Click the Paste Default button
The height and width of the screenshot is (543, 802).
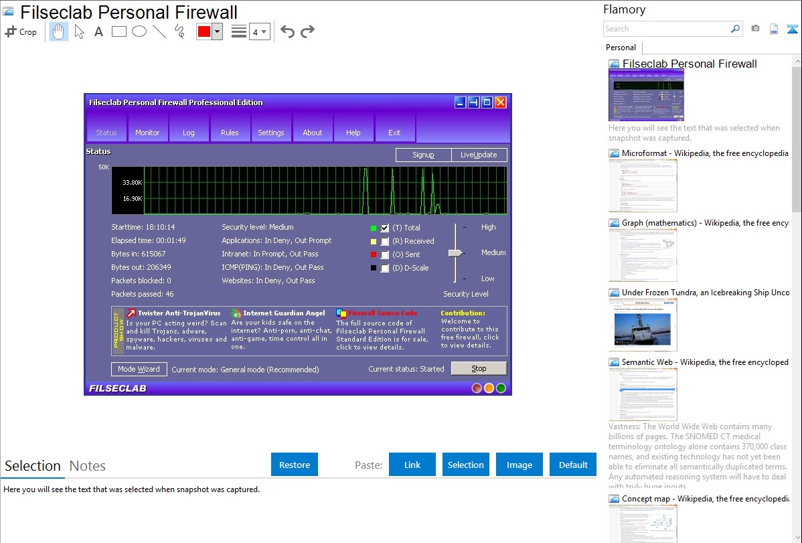573,465
